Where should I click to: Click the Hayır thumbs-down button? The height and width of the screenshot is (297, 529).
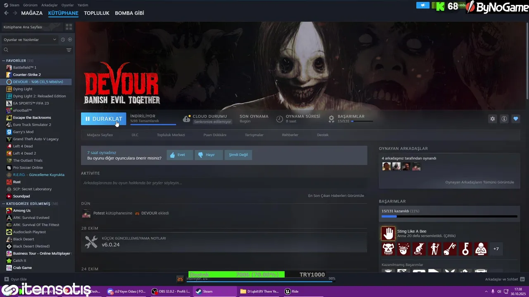pyautogui.click(x=209, y=155)
